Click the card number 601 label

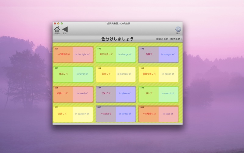[142, 107]
